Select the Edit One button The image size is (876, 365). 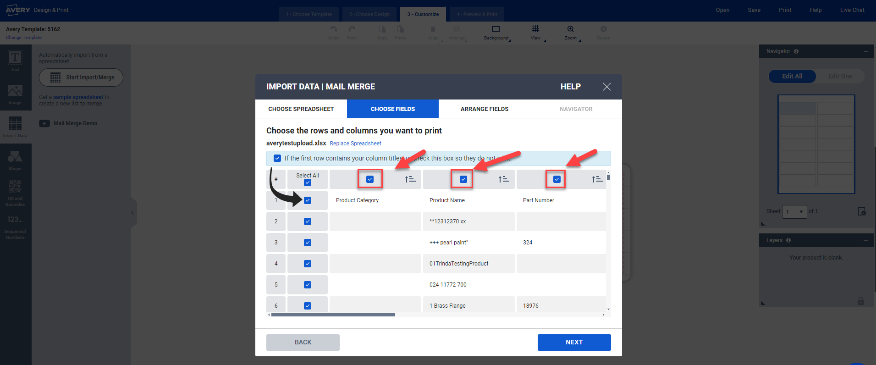(840, 76)
